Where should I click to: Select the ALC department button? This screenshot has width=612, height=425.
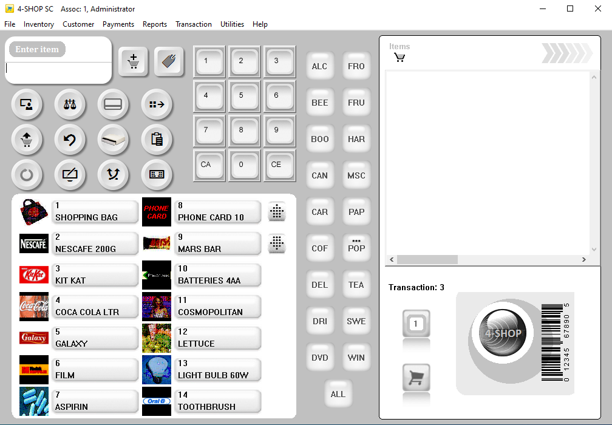[319, 66]
